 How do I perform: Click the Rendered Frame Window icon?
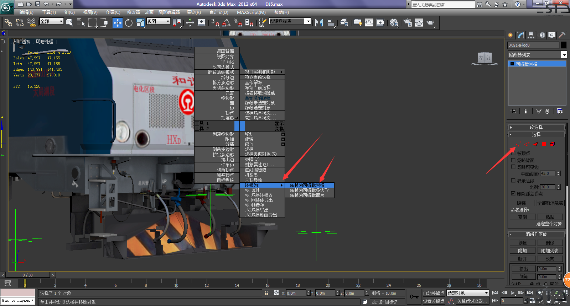(x=419, y=23)
